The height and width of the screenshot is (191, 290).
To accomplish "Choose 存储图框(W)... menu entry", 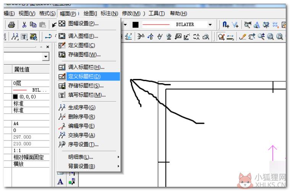I will pyautogui.click(x=89, y=55).
